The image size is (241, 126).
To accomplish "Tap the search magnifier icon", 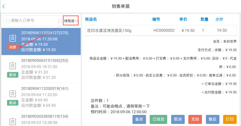I will (x=8, y=21).
